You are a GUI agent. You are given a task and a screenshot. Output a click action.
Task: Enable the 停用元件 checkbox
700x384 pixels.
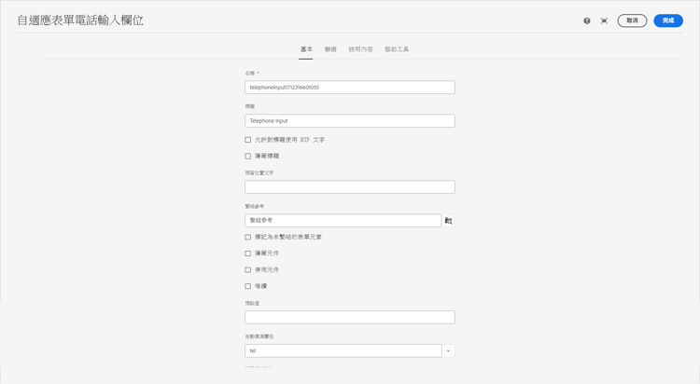[x=247, y=270]
